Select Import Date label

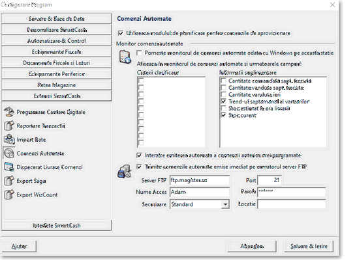31,140
